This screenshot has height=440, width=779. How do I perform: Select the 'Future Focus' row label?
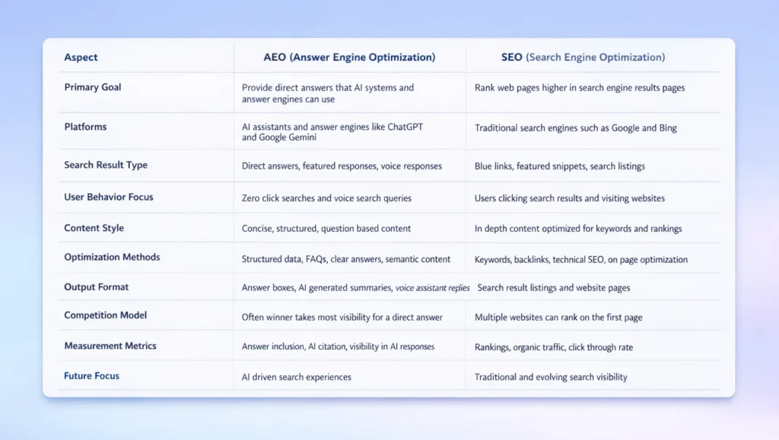tap(91, 375)
